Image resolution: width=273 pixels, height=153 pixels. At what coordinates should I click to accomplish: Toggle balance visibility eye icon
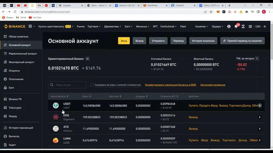click(x=87, y=59)
